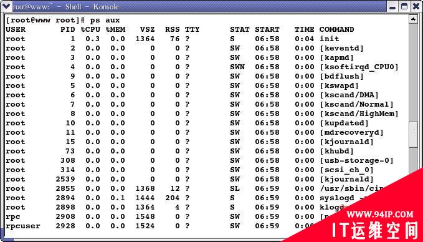Click PID '2928'
Viewport: 423px width, 242px height.
click(65, 226)
